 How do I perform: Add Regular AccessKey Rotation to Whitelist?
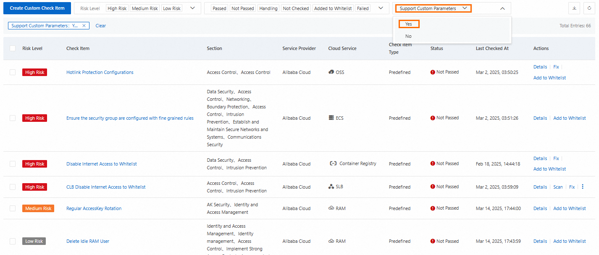(x=570, y=208)
